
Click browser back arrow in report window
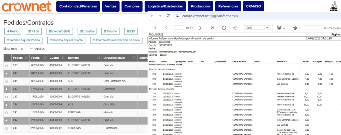point(152,16)
